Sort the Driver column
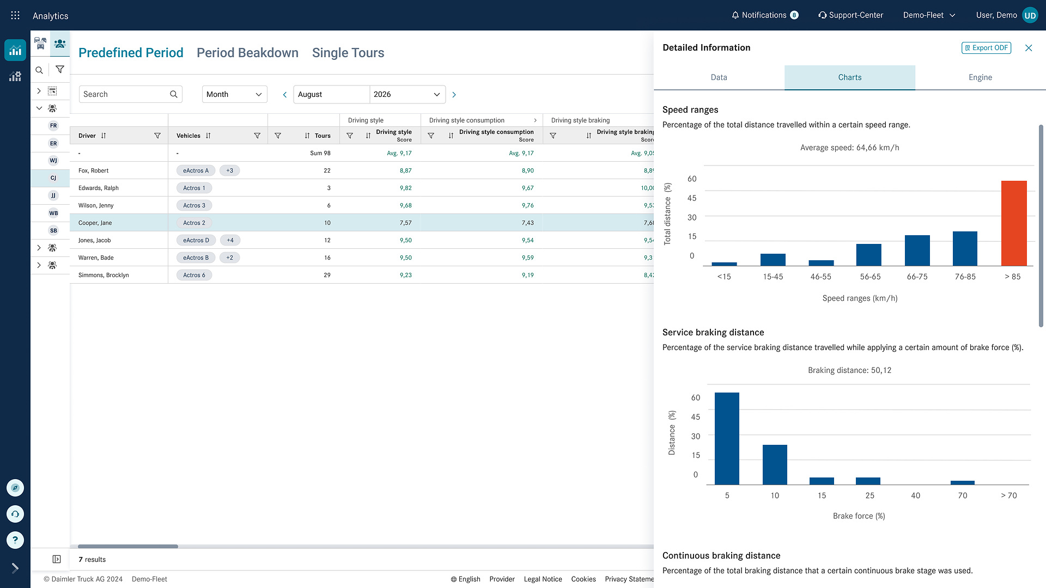1046x588 pixels. point(104,136)
